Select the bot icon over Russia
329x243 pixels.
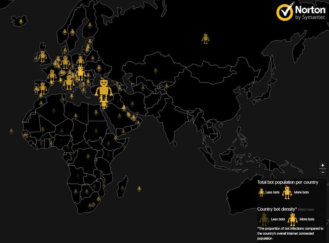[205, 38]
